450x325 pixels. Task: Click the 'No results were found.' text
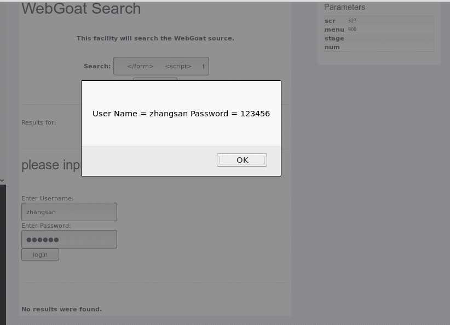(62, 309)
